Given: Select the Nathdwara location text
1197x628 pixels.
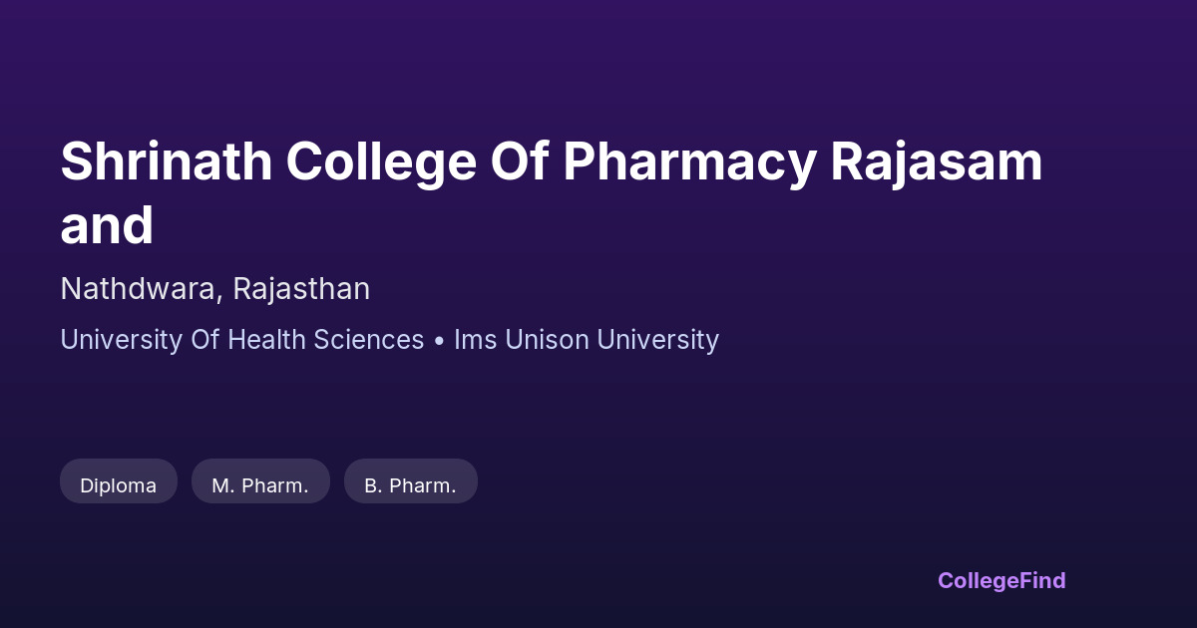Looking at the screenshot, I should coord(138,289).
